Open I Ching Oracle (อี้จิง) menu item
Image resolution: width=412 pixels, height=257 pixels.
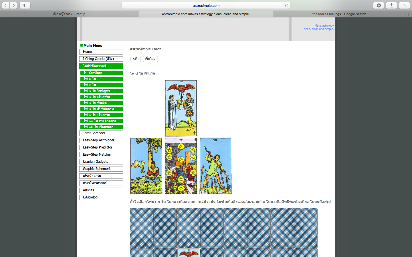(x=101, y=59)
